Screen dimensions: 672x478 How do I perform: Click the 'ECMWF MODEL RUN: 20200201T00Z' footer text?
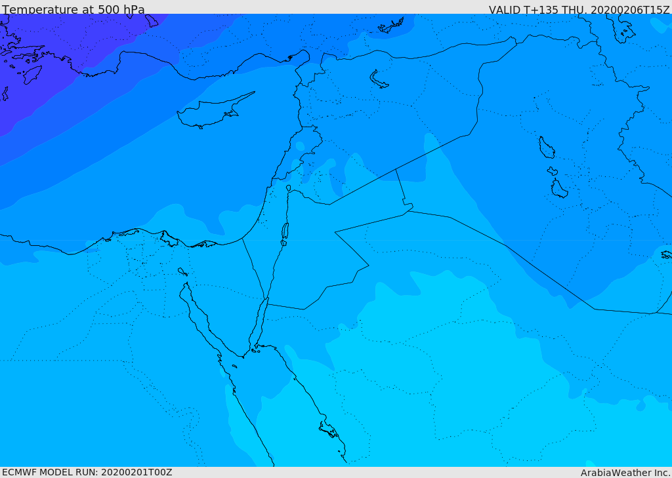[x=87, y=472]
